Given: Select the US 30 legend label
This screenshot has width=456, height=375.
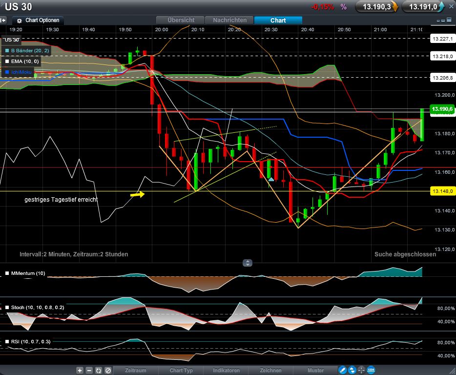Looking at the screenshot, I should click(x=12, y=40).
